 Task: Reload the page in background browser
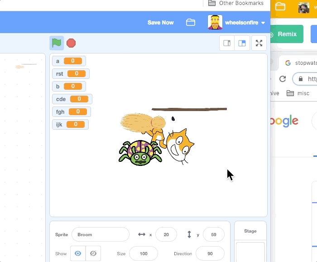click(283, 79)
